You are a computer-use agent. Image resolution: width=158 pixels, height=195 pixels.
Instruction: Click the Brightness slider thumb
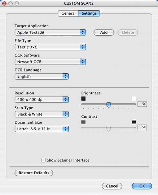(109, 105)
